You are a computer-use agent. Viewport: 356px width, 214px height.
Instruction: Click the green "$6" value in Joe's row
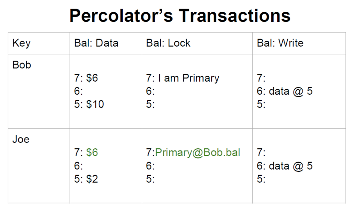coord(92,152)
